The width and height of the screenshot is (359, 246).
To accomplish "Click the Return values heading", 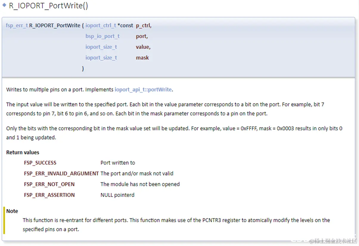I will 23,152.
